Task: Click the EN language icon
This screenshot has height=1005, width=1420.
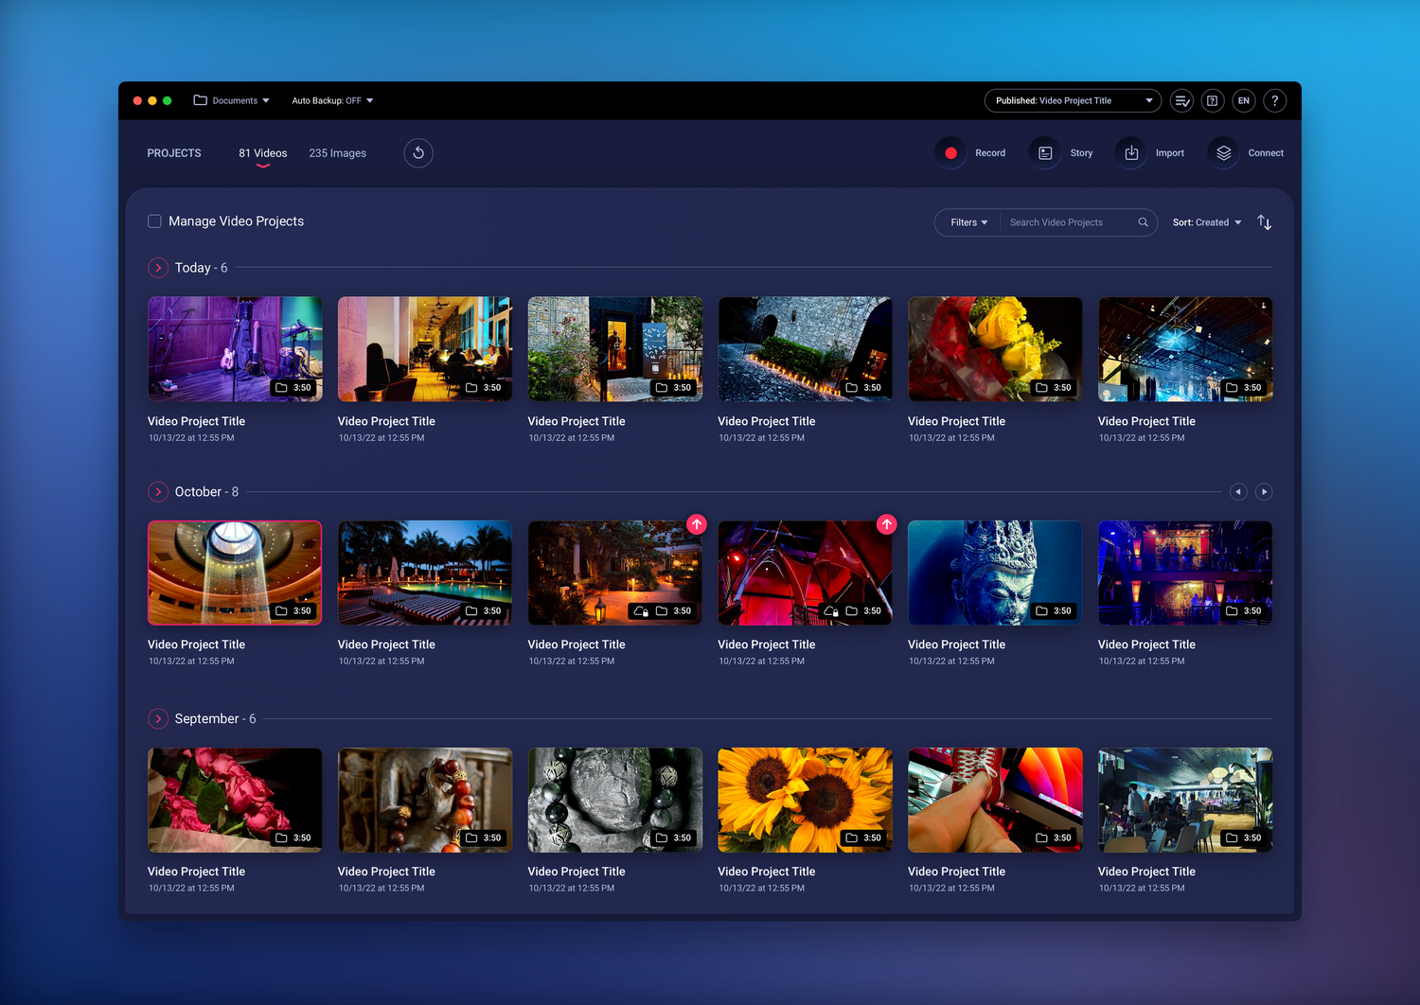Action: tap(1243, 100)
